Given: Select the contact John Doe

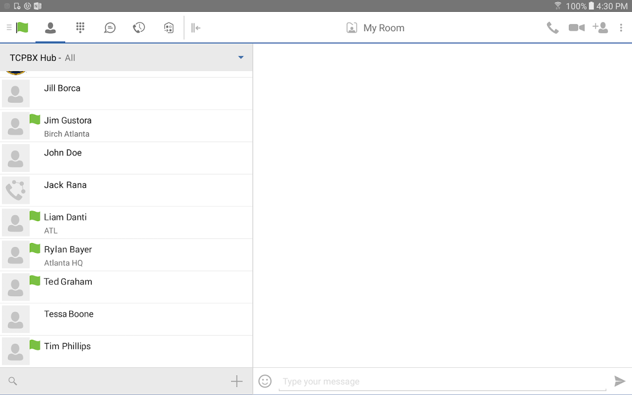Looking at the screenshot, I should [126, 158].
